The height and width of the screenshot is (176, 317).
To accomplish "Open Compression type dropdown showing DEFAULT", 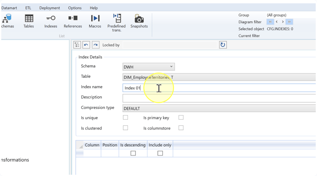I will pos(219,109).
